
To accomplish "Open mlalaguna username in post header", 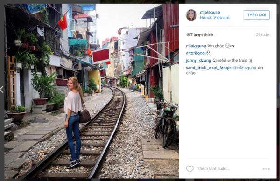I will (x=210, y=12).
